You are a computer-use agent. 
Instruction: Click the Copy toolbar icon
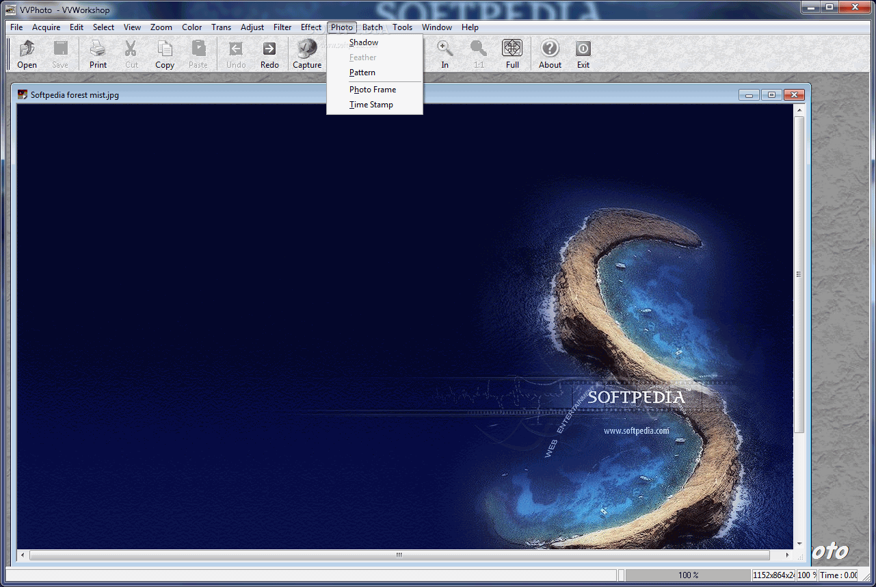[165, 49]
